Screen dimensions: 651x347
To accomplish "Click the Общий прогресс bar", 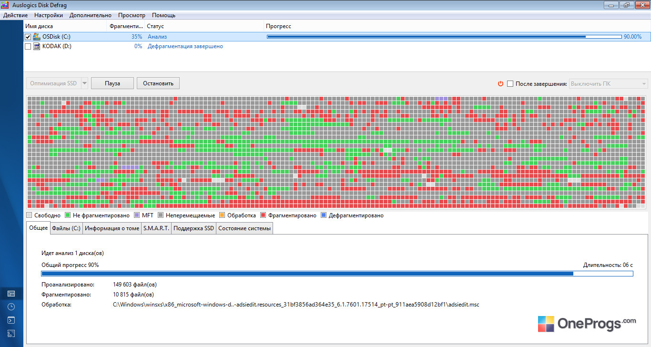I will (337, 274).
